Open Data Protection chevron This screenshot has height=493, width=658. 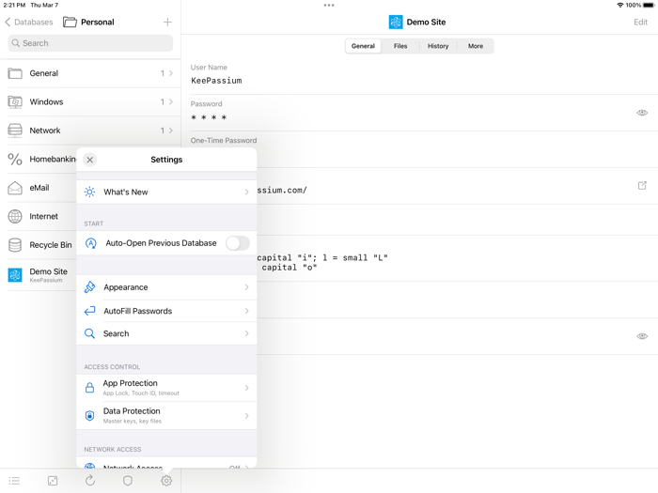coord(246,415)
